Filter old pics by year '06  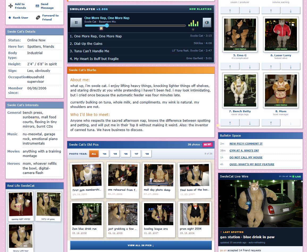[x=126, y=154]
